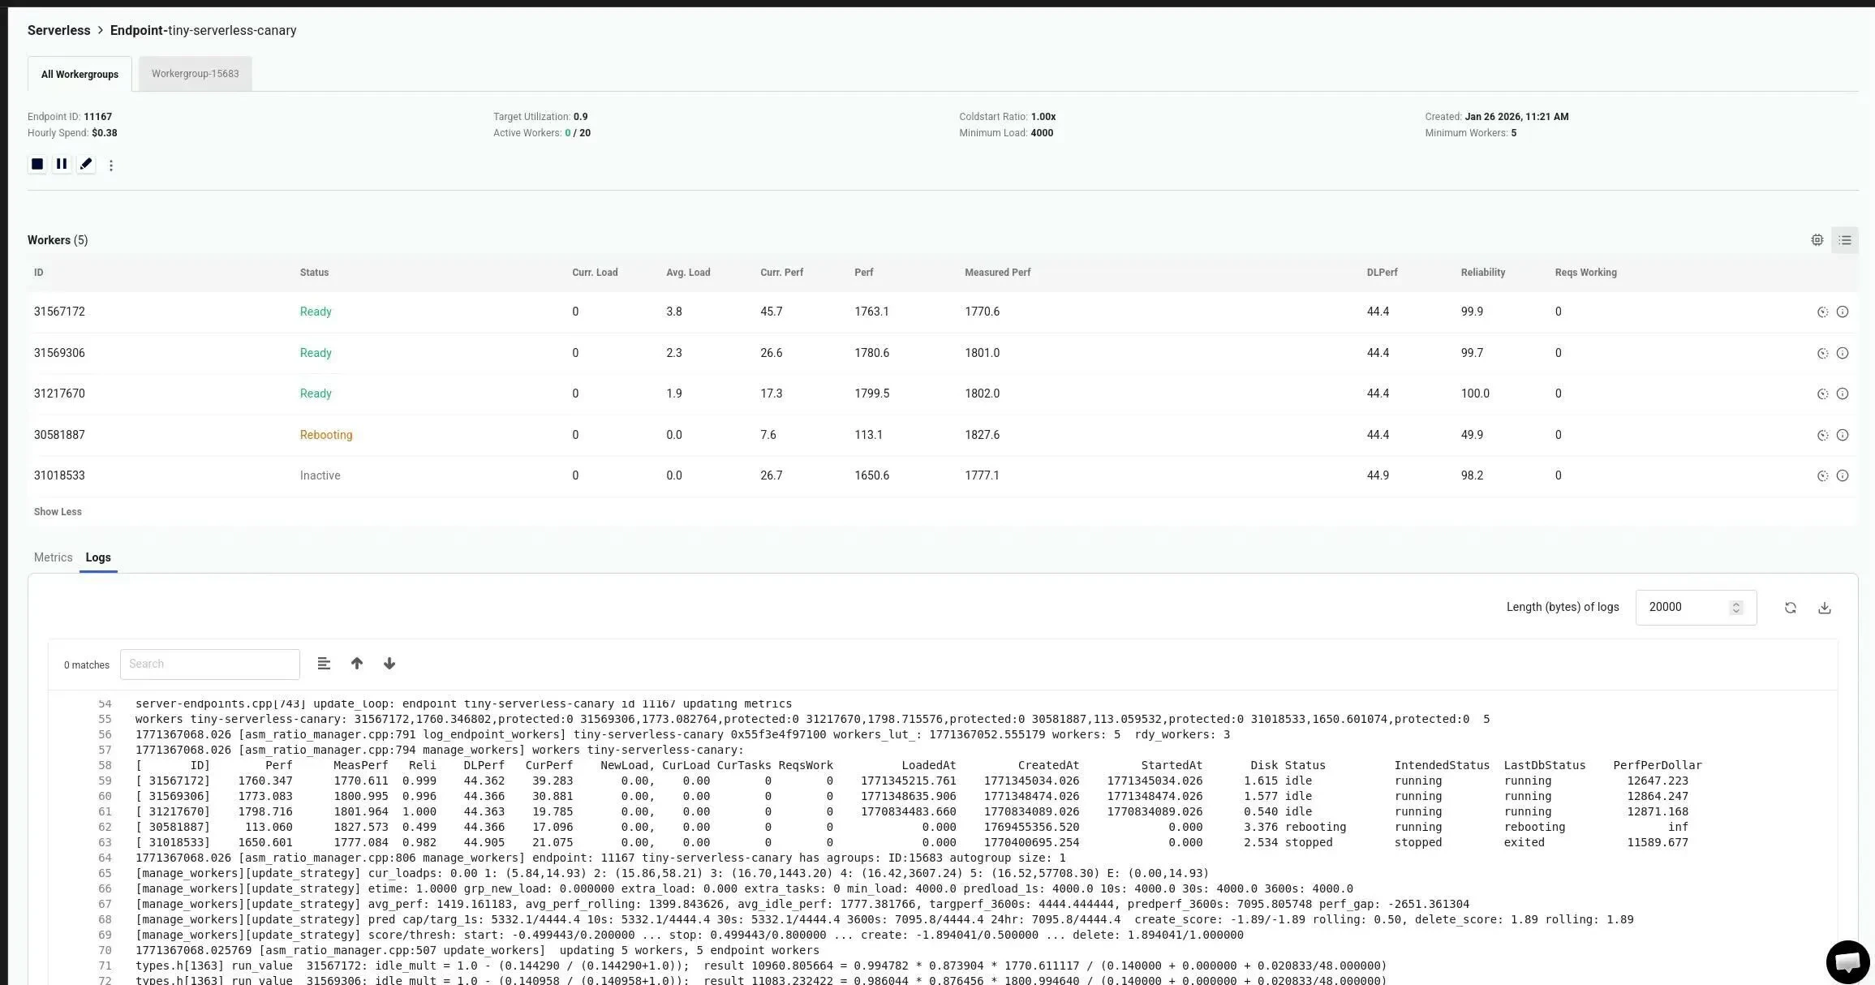Image resolution: width=1875 pixels, height=985 pixels.
Task: Open the hardware details view in Workers panel
Action: coord(1817,239)
